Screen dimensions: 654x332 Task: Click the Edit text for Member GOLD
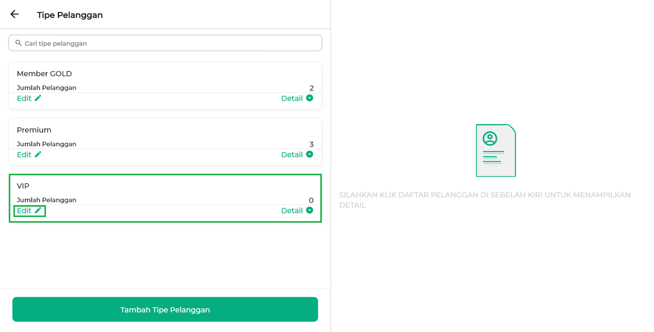24,98
